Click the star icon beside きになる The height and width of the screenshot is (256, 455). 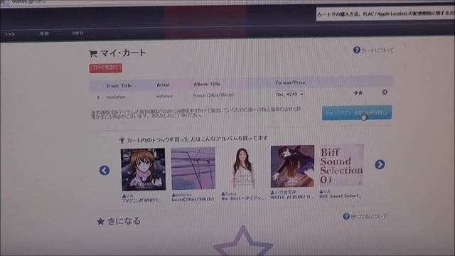[100, 222]
